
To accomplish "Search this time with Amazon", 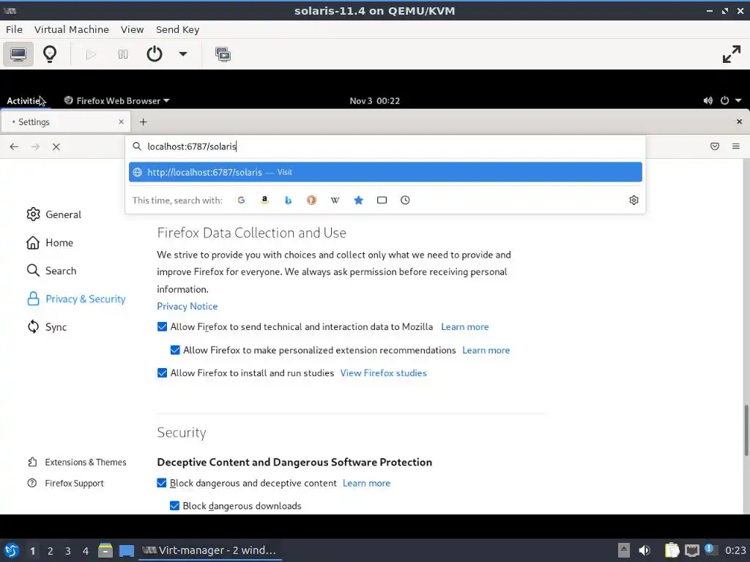I will coord(264,201).
